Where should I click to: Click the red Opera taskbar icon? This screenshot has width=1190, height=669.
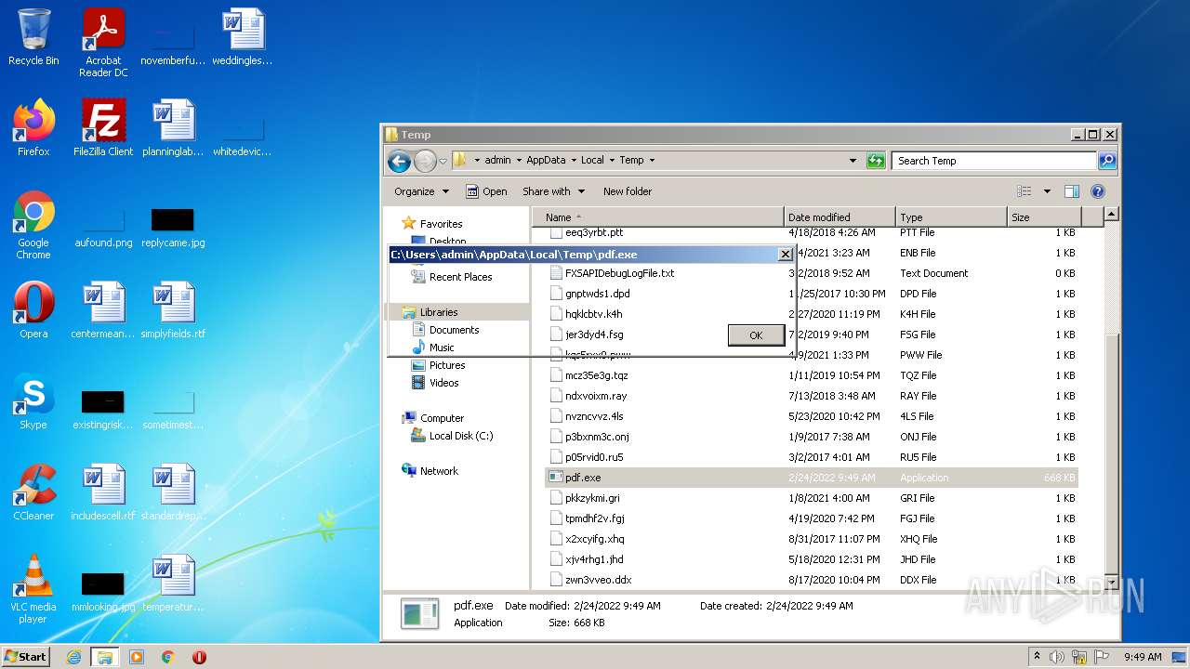[x=199, y=657]
